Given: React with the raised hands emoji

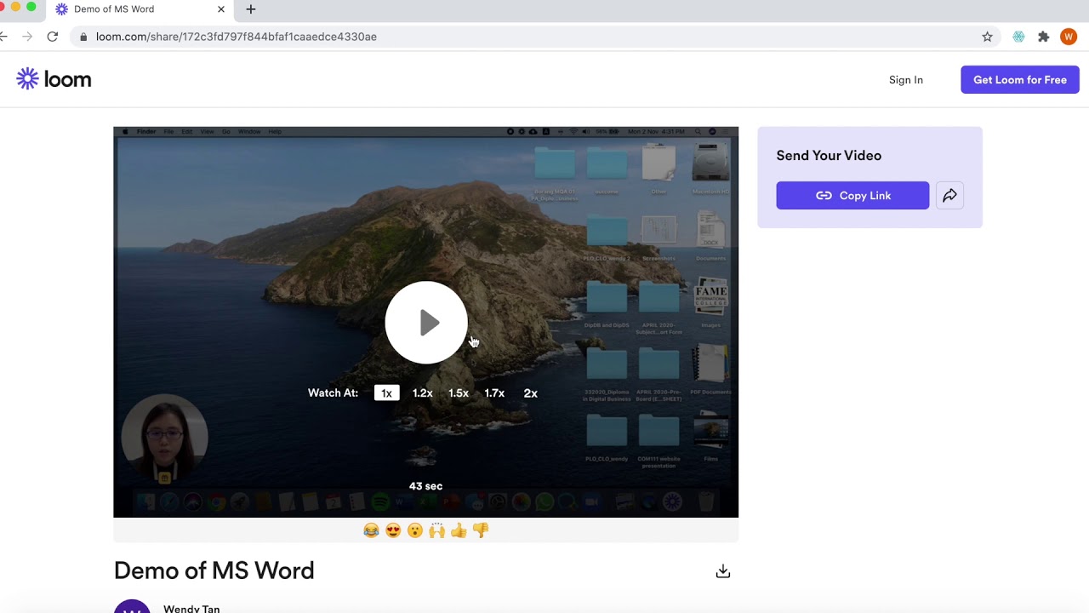Looking at the screenshot, I should tap(437, 530).
